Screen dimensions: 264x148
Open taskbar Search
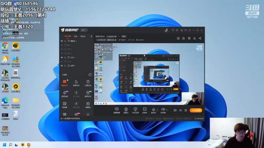11,145
